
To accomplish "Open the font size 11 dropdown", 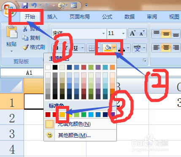I will (123, 33).
